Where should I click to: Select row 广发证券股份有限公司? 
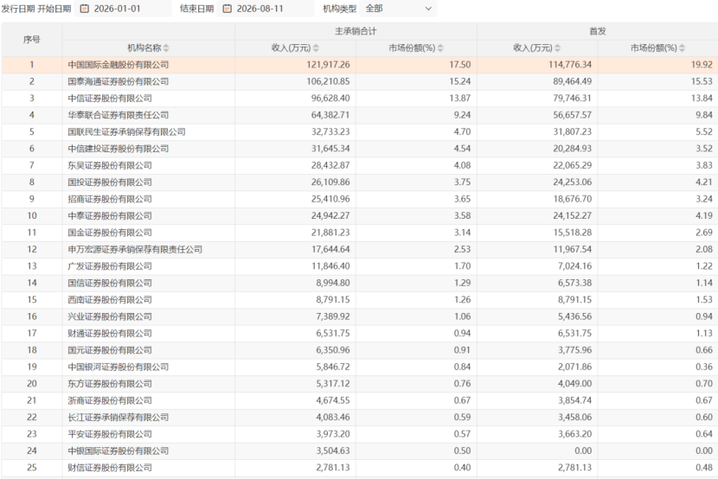click(359, 265)
